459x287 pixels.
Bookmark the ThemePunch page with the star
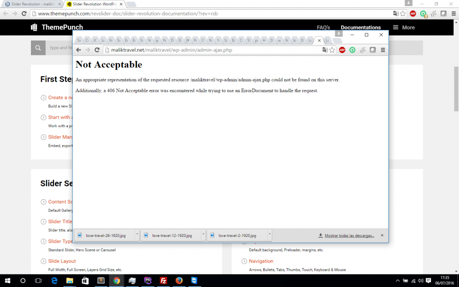[403, 13]
